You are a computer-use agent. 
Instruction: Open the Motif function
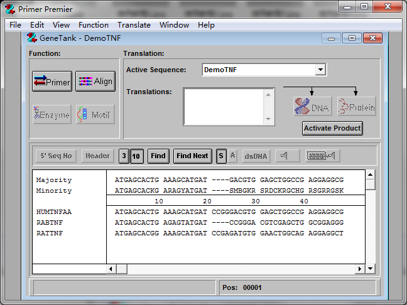click(x=95, y=115)
